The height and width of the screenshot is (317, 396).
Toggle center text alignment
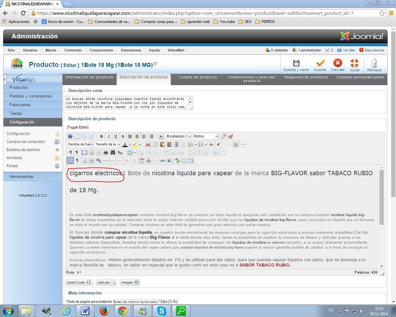click(x=137, y=136)
